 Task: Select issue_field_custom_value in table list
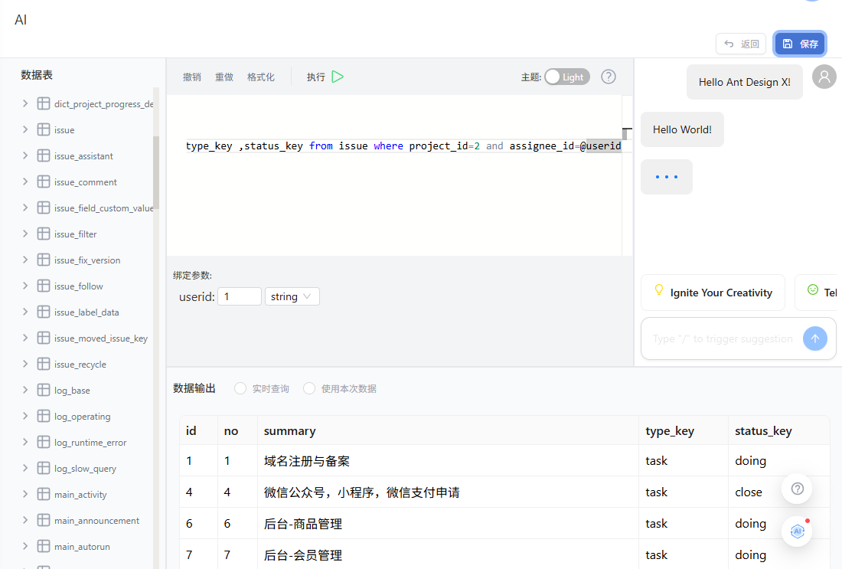click(103, 208)
